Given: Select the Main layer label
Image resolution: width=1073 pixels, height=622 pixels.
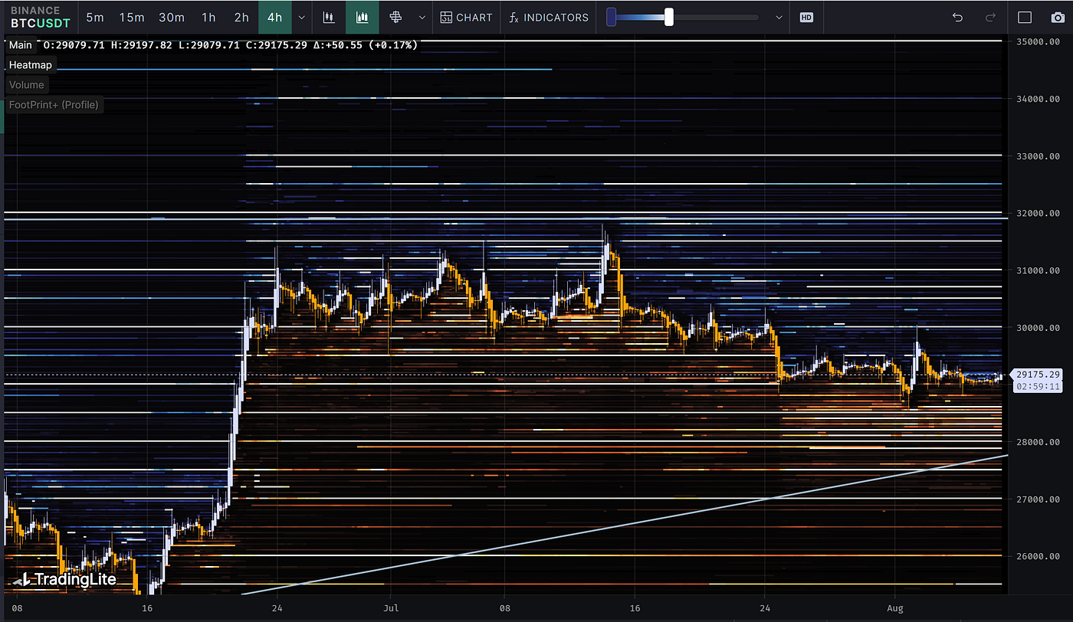Looking at the screenshot, I should pyautogui.click(x=21, y=45).
